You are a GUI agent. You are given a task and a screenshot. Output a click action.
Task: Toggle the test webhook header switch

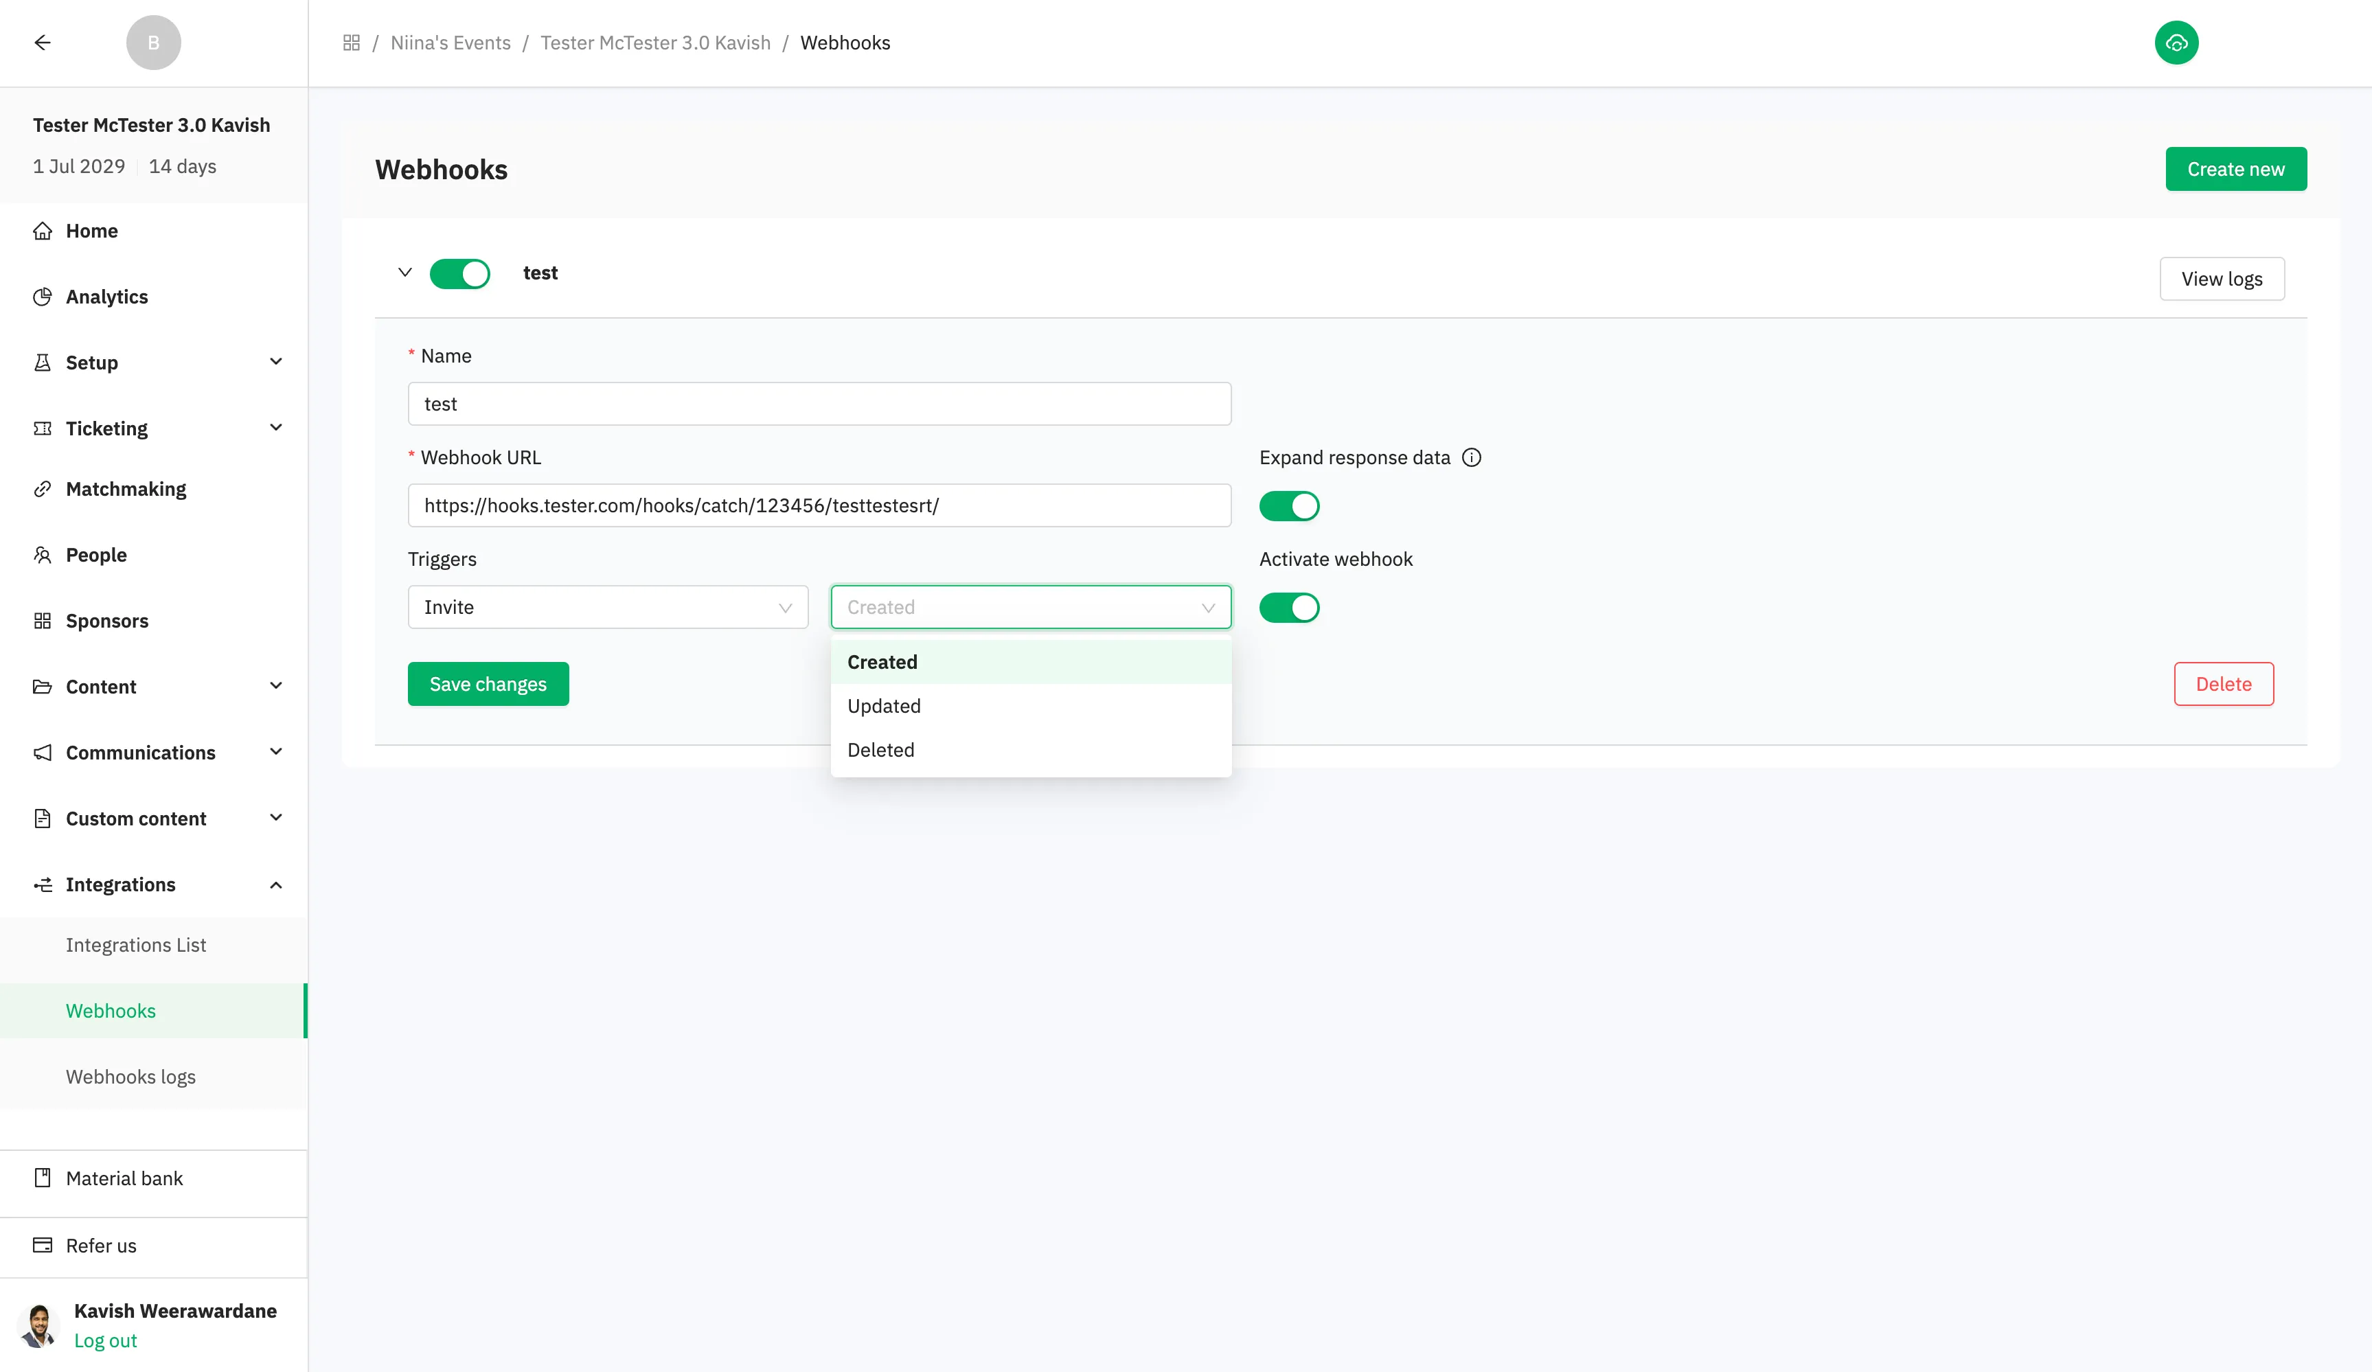459,273
